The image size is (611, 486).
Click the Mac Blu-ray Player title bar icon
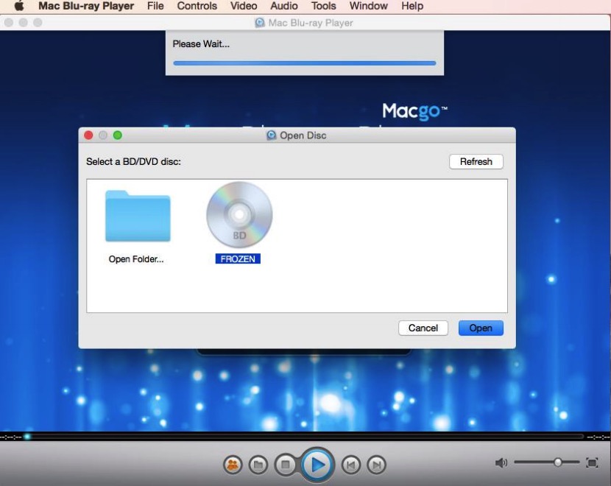pyautogui.click(x=260, y=23)
